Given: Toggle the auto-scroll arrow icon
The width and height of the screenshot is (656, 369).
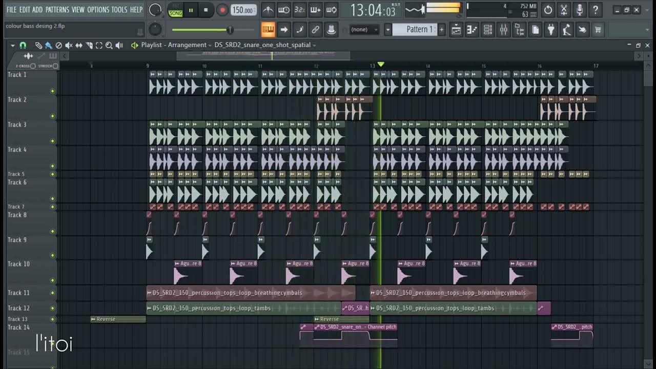Looking at the screenshot, I should 284,30.
